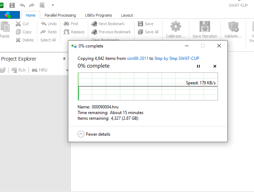The image size is (254, 192).
Task: Jump to Previous Bookmark
Action: 111,32
